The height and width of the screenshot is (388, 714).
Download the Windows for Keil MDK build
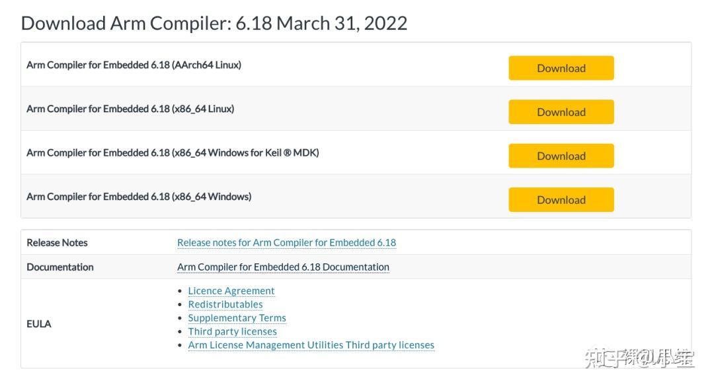tap(561, 156)
